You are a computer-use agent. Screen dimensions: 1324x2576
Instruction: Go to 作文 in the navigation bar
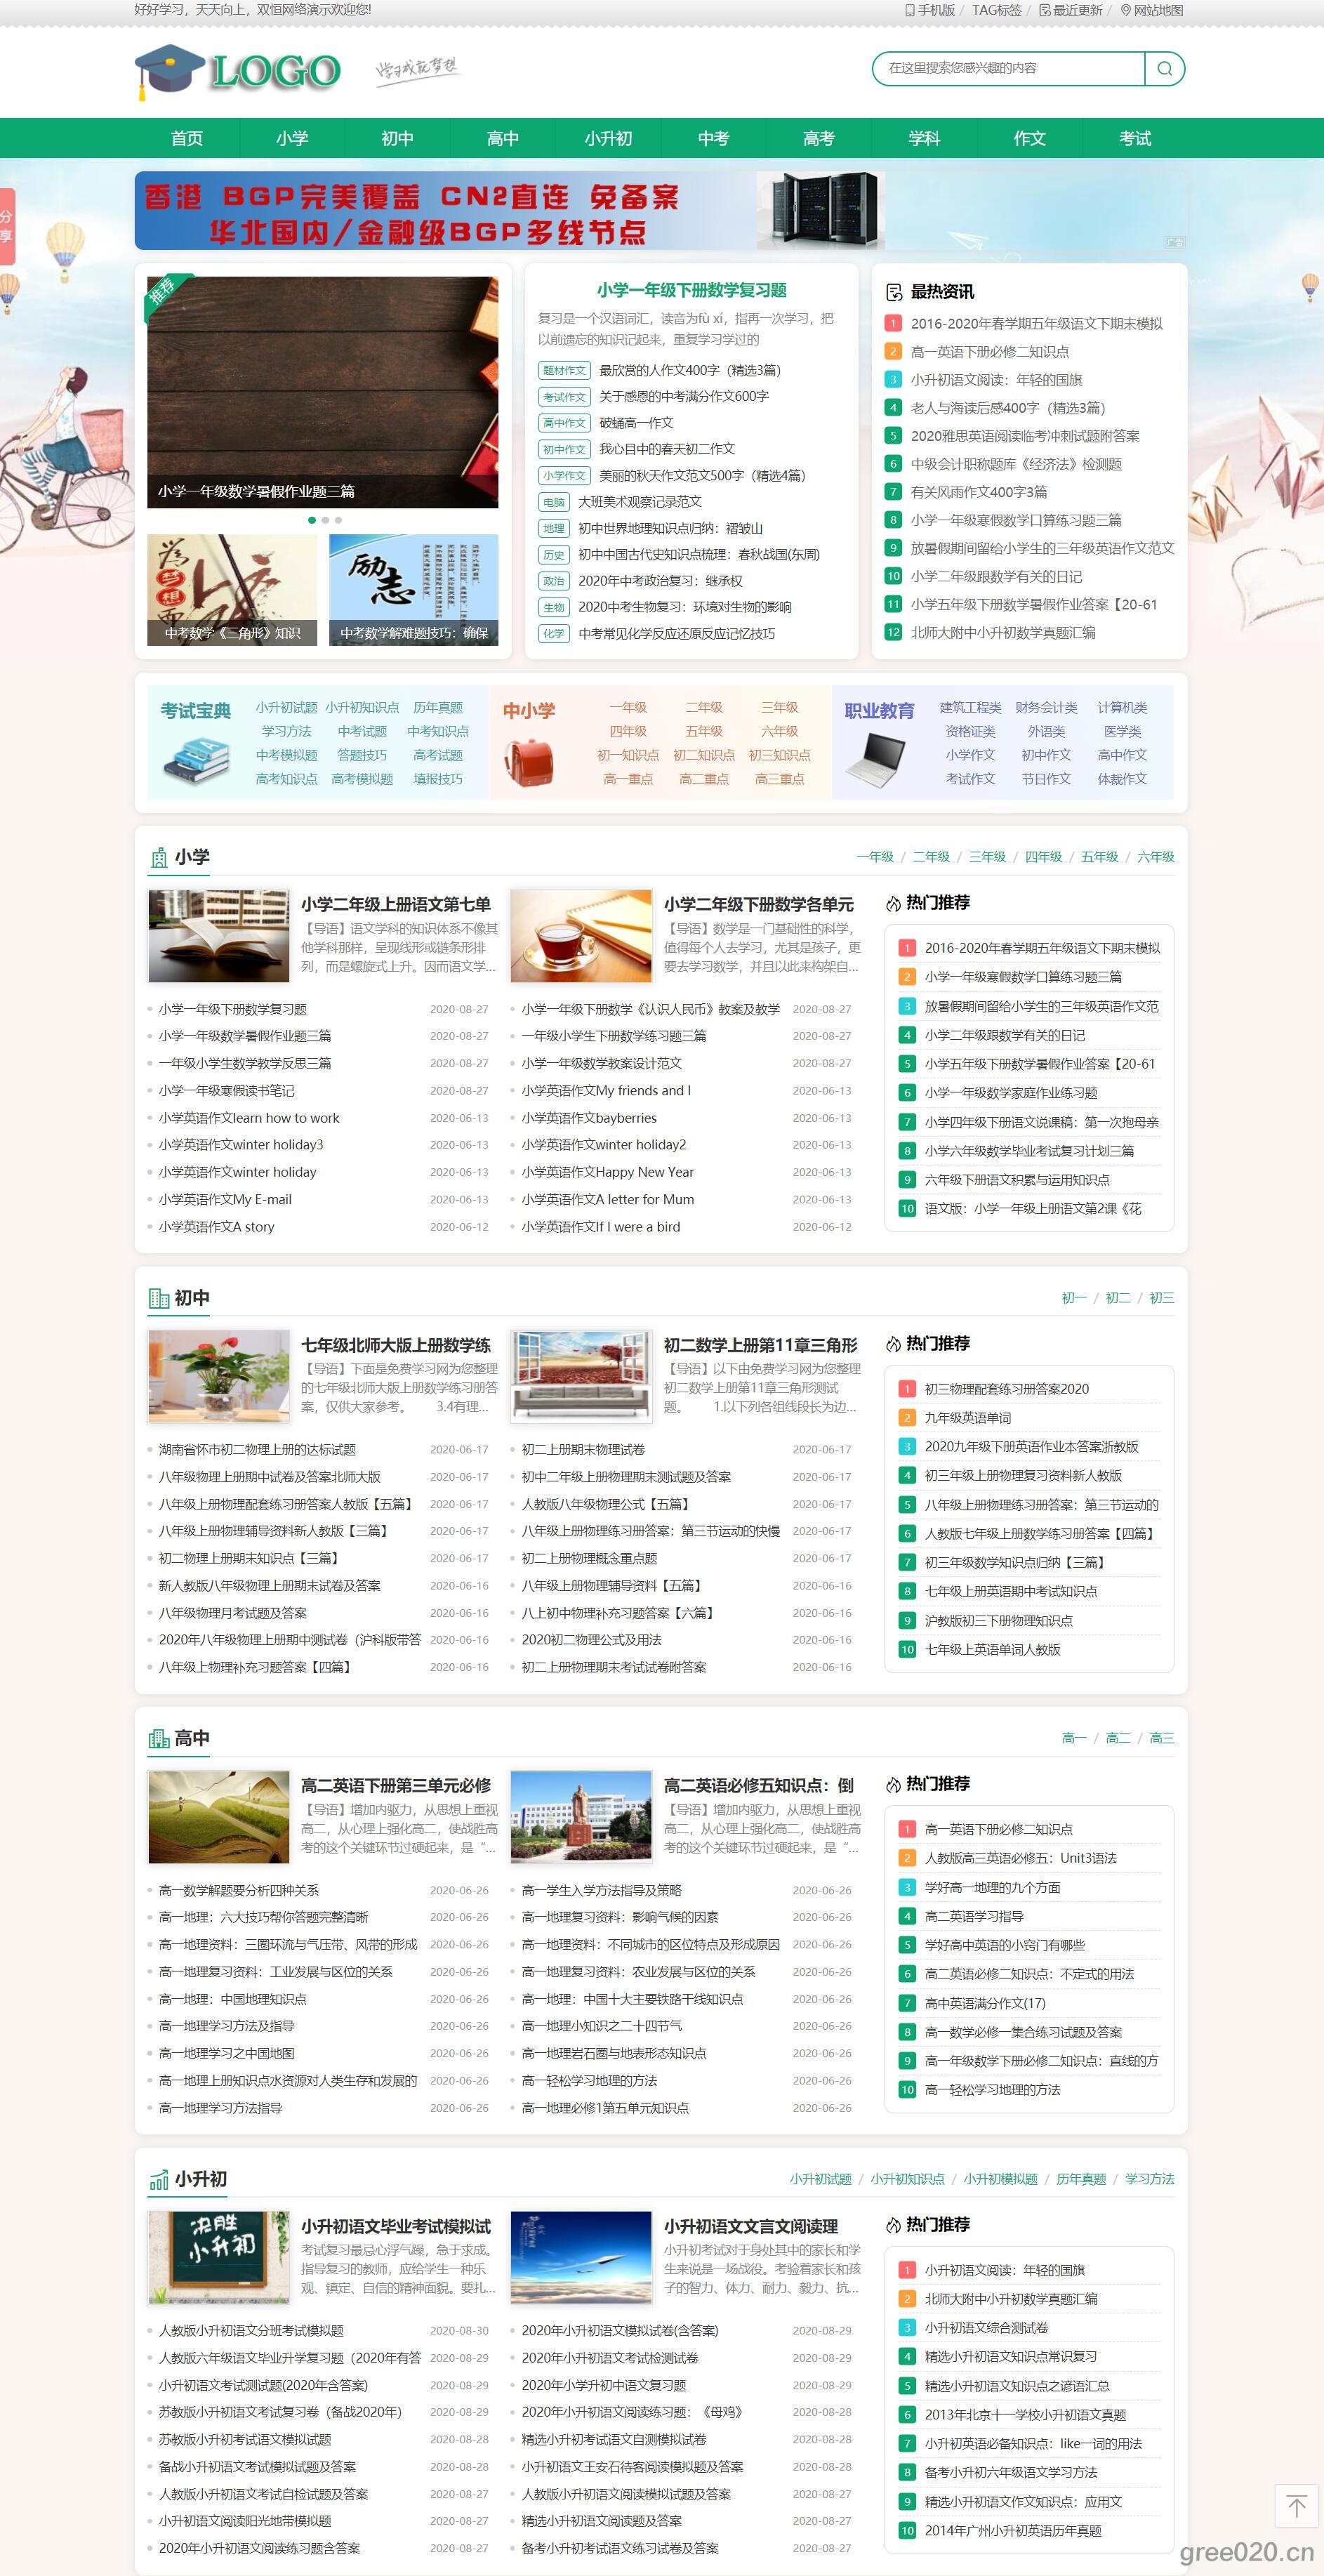pyautogui.click(x=1029, y=138)
